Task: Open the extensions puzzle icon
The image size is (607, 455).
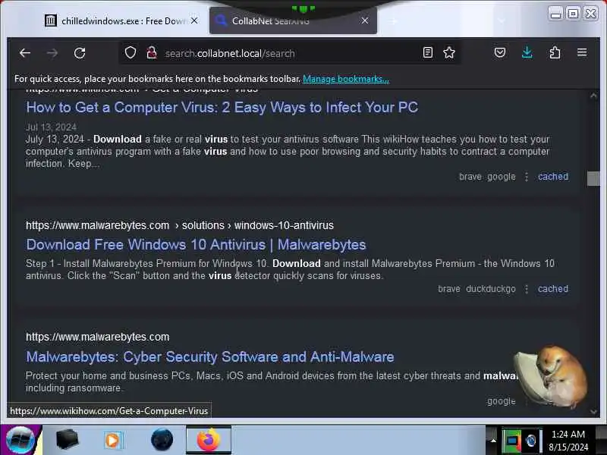Action: coord(555,52)
